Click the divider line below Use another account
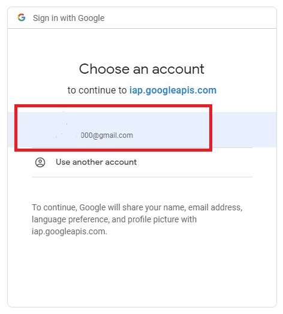Image resolution: width=283 pixels, height=314 pixels. 142,177
